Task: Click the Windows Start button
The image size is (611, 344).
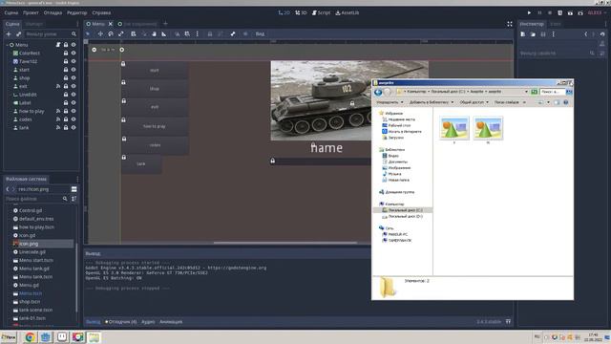Action: (x=9, y=337)
